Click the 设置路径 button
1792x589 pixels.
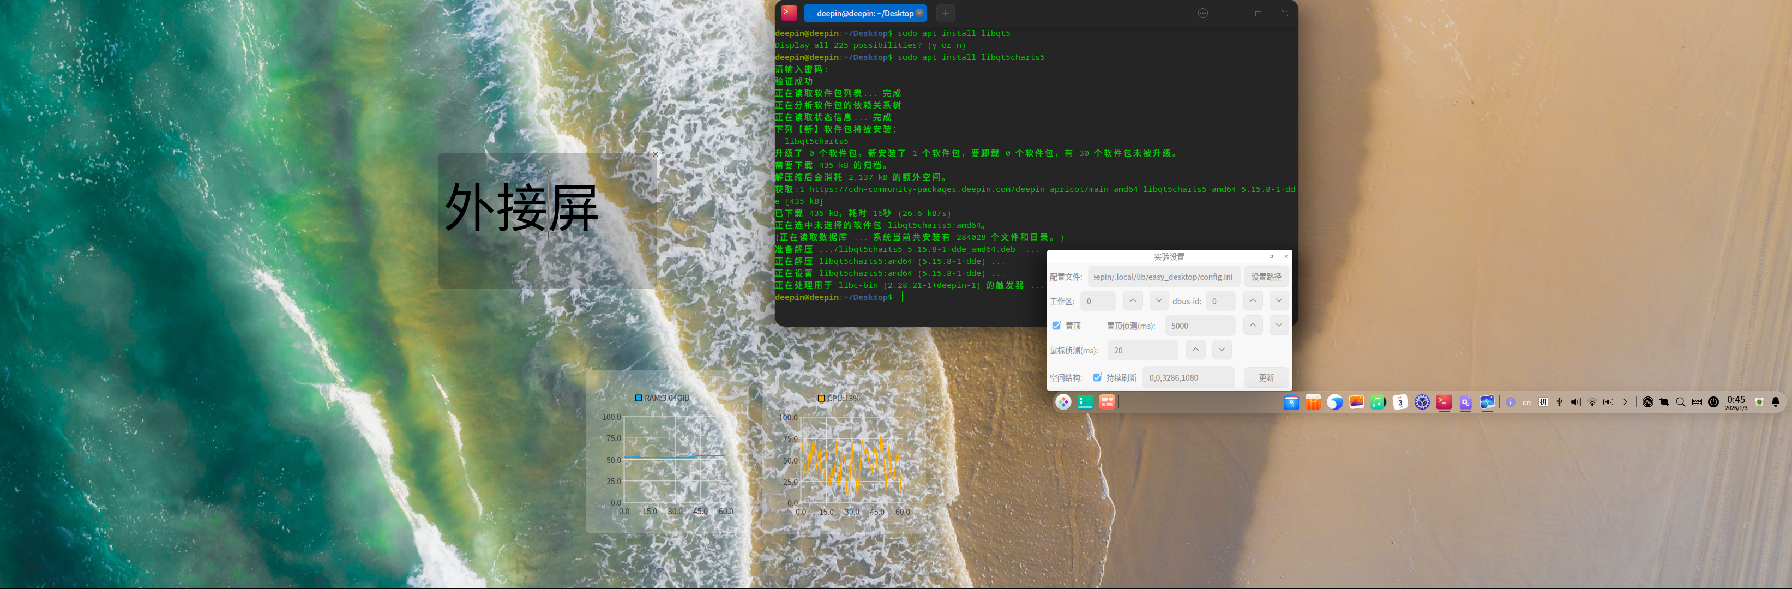(x=1266, y=277)
